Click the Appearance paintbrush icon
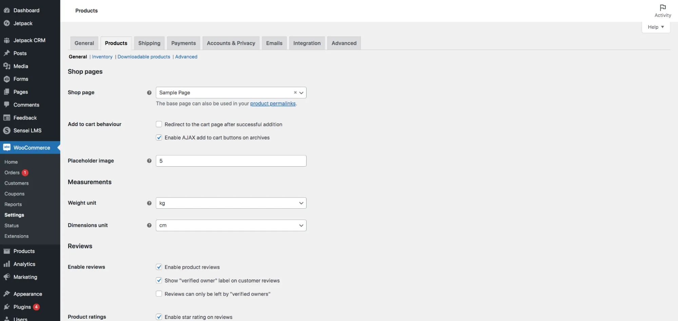This screenshot has height=321, width=678. (7, 294)
